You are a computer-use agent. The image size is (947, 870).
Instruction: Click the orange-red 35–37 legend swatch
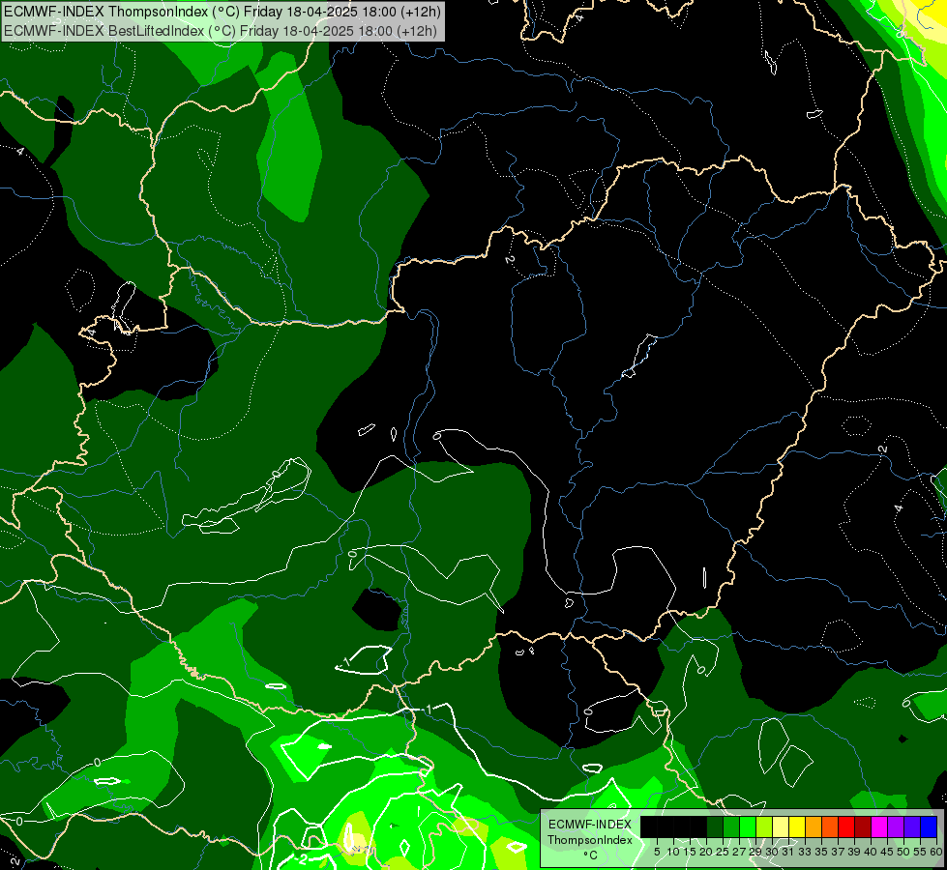point(830,826)
